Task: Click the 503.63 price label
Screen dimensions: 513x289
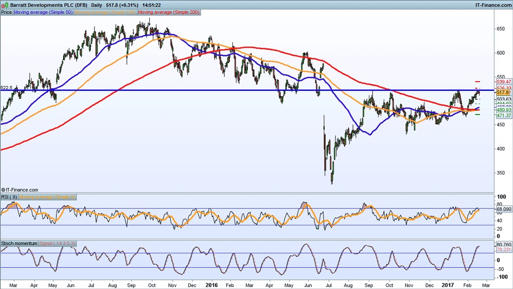Action: [x=504, y=99]
